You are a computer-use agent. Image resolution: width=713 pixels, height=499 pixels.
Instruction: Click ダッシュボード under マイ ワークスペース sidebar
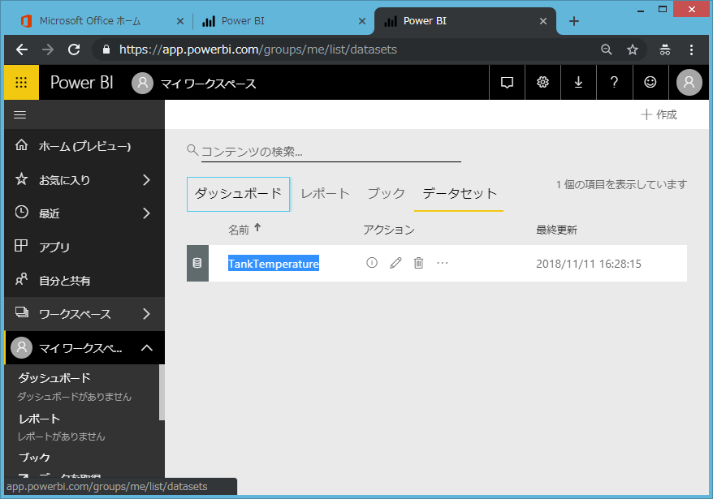click(x=54, y=378)
